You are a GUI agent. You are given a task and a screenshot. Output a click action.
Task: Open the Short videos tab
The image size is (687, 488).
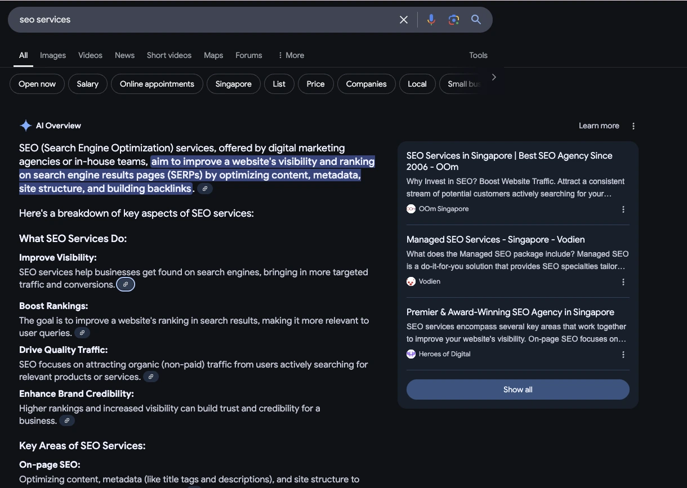pos(169,55)
